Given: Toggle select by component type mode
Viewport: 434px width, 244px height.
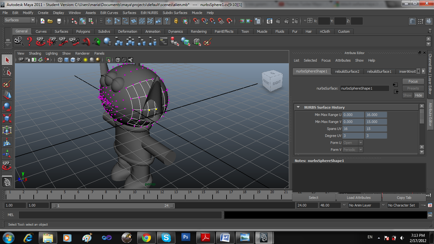Looking at the screenshot, I should pos(91,21).
